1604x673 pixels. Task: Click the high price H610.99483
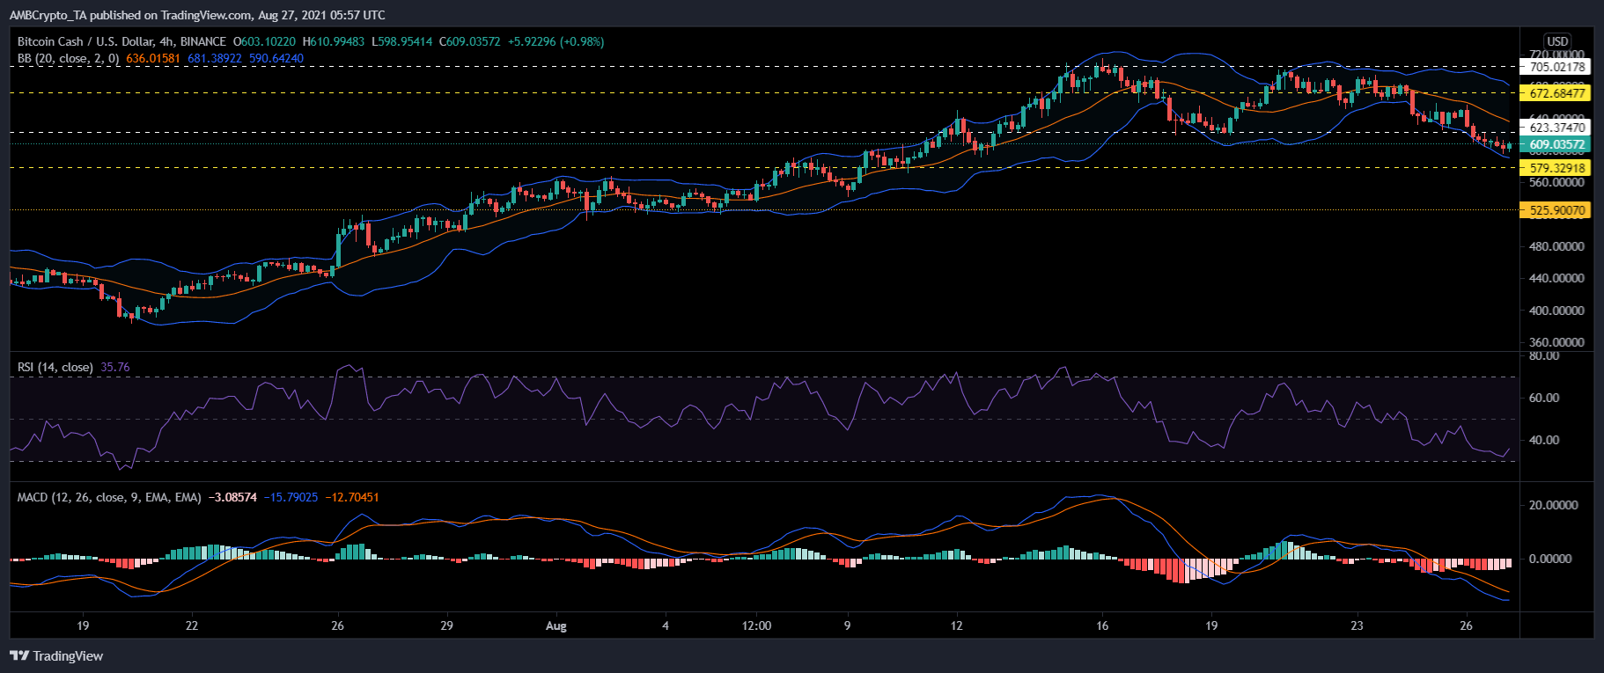tap(334, 41)
